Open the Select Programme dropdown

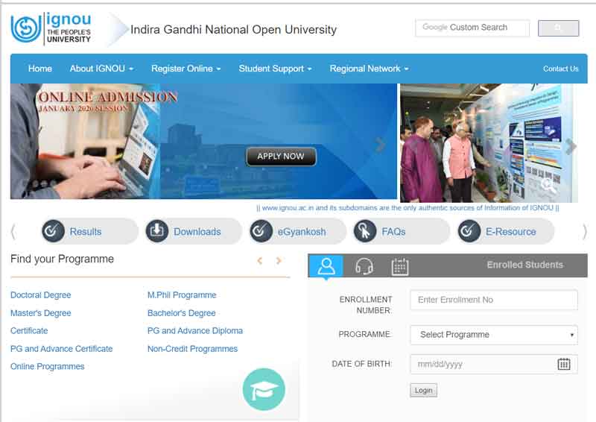[x=494, y=335]
